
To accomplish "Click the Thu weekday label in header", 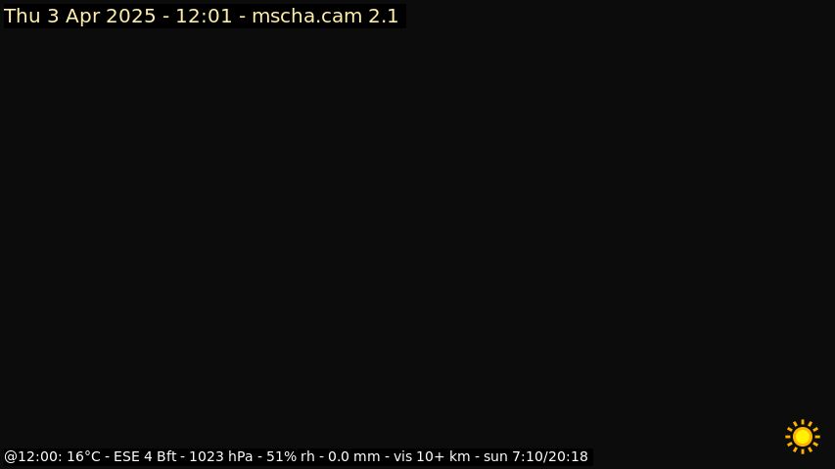I will coord(23,16).
